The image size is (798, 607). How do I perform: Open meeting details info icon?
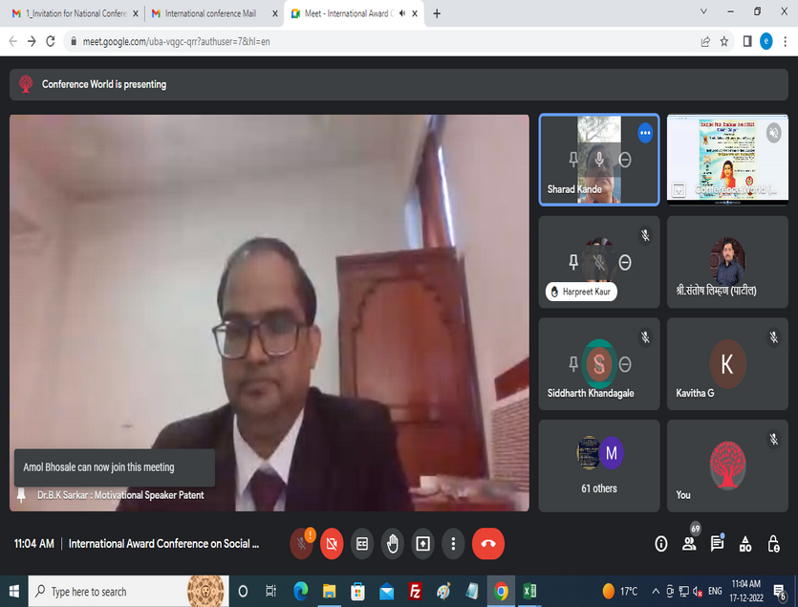point(660,544)
